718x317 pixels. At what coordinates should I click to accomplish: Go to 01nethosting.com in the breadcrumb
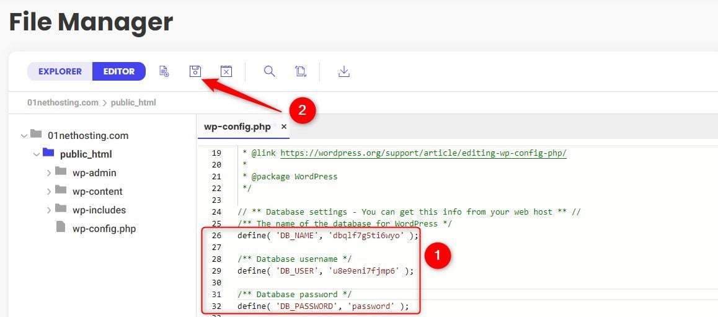pyautogui.click(x=63, y=102)
